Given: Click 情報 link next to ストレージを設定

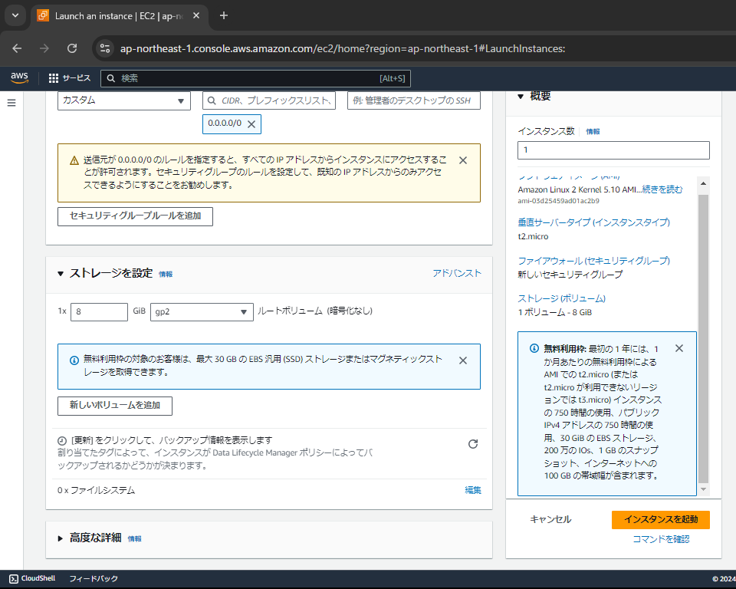Looking at the screenshot, I should pyautogui.click(x=166, y=275).
